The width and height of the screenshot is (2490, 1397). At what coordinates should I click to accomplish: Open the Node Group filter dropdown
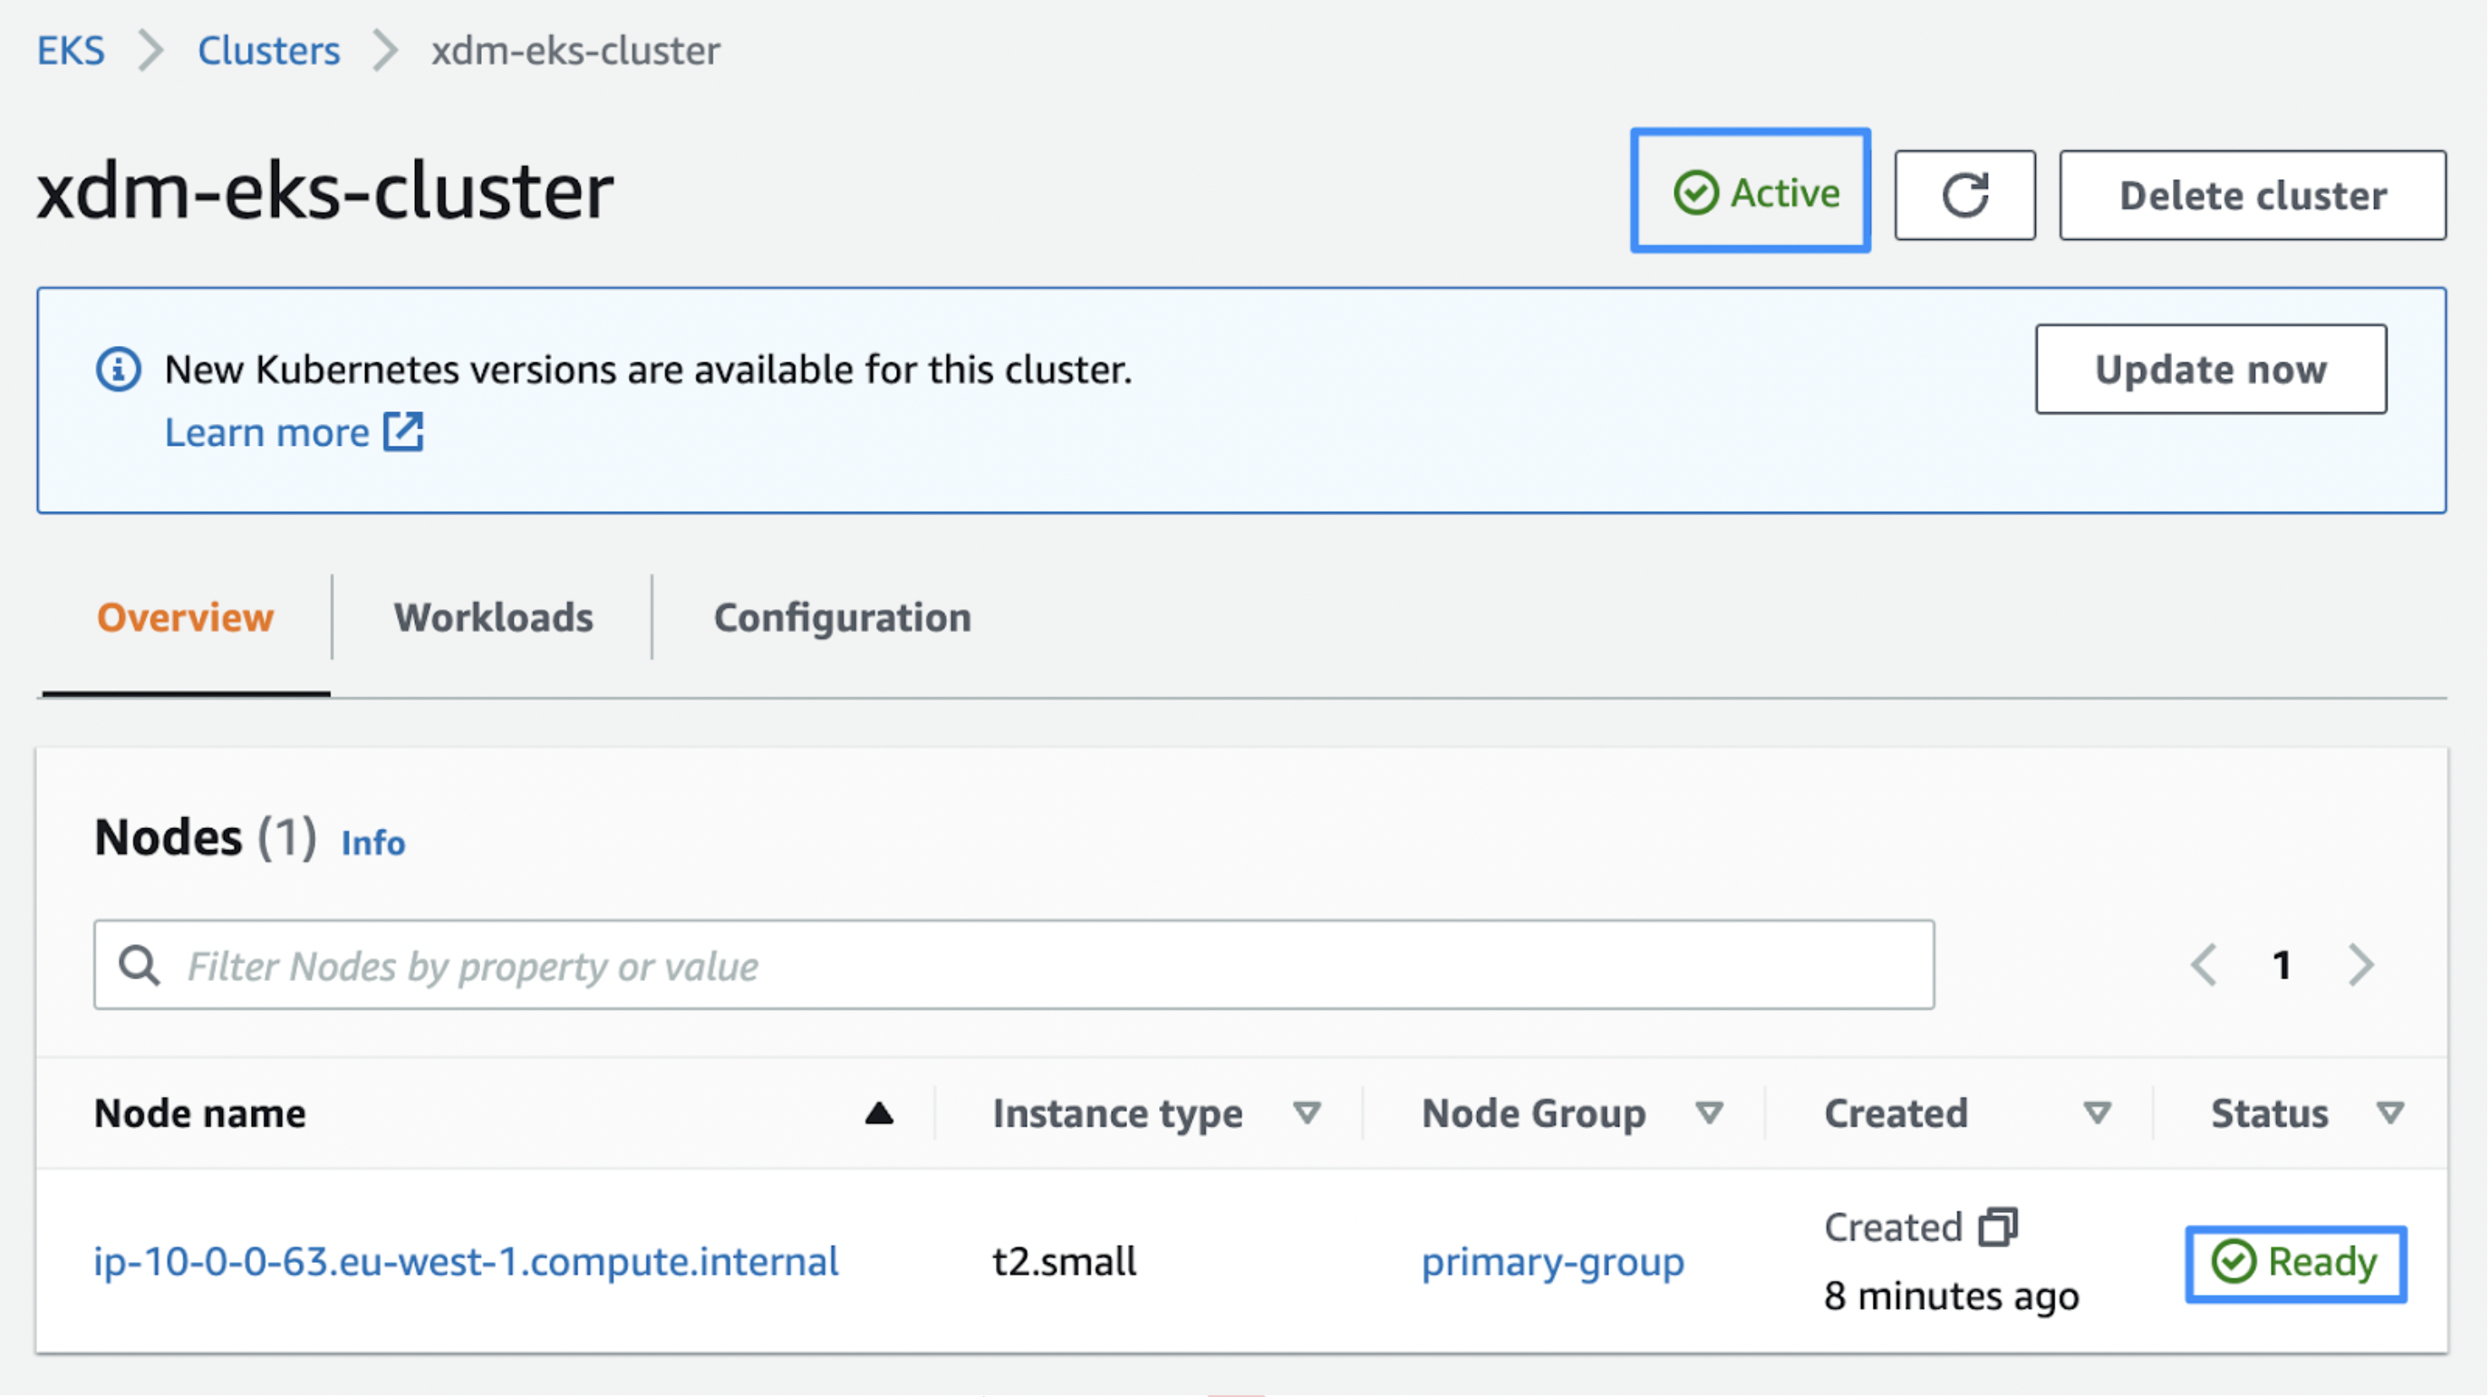coord(1709,1113)
